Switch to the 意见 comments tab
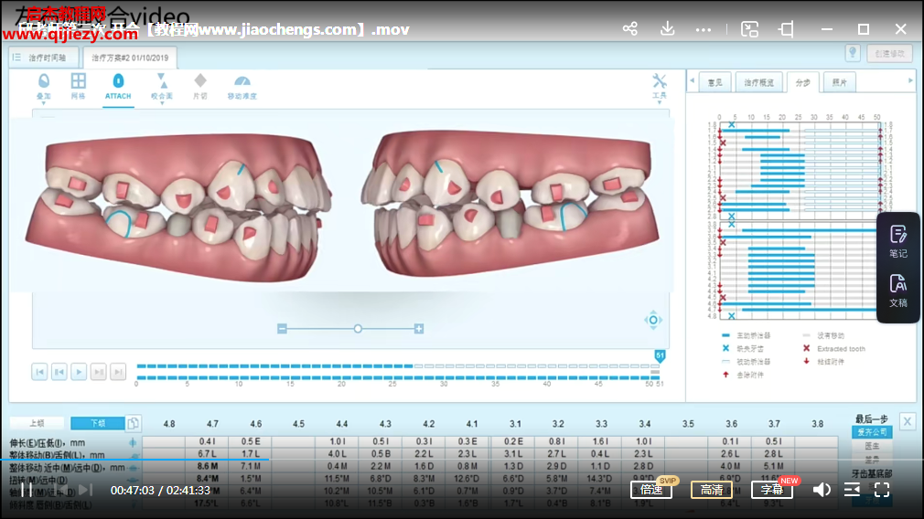 (x=714, y=82)
